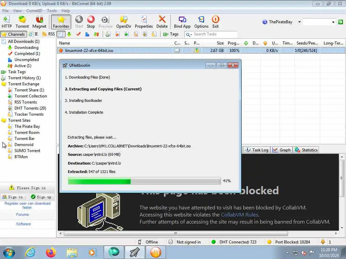Toggle the Favorites star button
Viewport: 346px width, 259px height.
(x=61, y=22)
